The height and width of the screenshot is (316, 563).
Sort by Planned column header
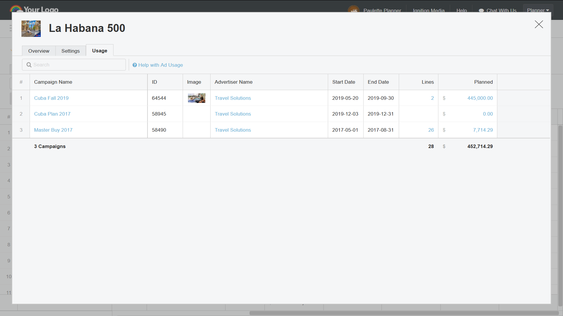pos(483,82)
